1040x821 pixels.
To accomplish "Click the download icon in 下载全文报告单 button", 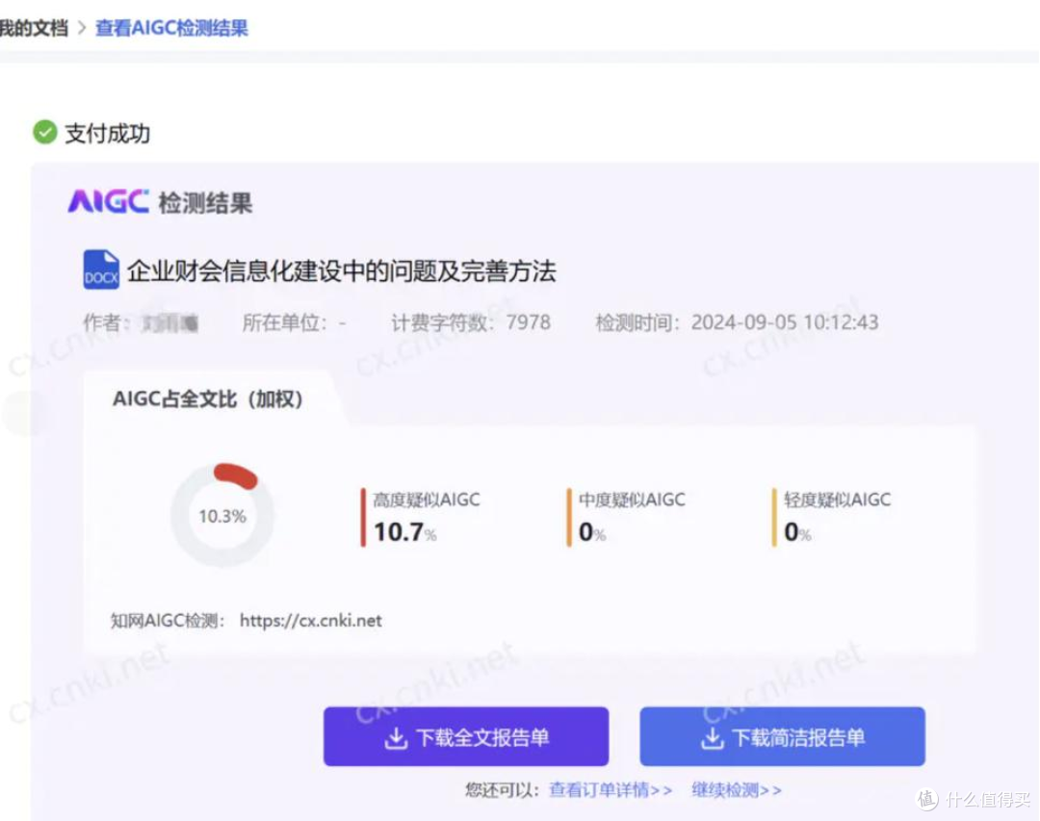I will pos(396,737).
